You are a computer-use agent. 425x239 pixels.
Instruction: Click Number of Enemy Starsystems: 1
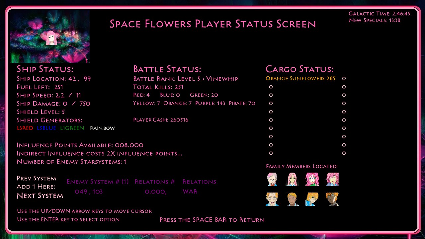click(72, 162)
